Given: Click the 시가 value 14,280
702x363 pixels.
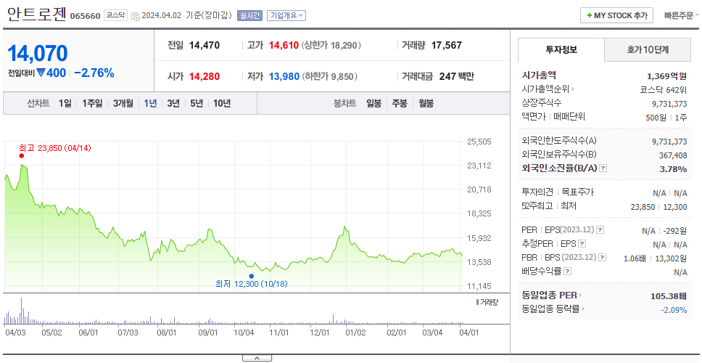Looking at the screenshot, I should pyautogui.click(x=205, y=77).
